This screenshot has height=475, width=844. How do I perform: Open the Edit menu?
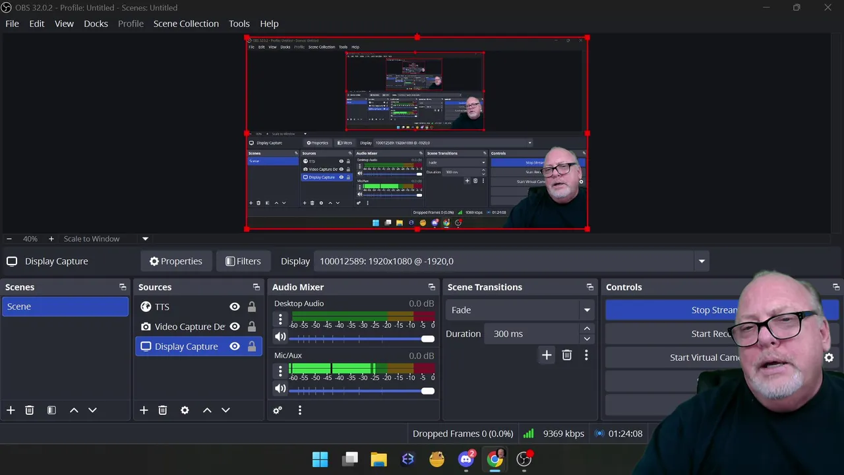(x=36, y=24)
